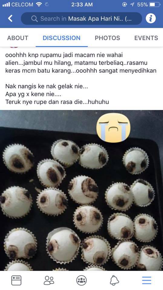Open the Friends icon in bottom bar
Image resolution: width=163 pixels, height=290 pixels.
pyautogui.click(x=49, y=280)
